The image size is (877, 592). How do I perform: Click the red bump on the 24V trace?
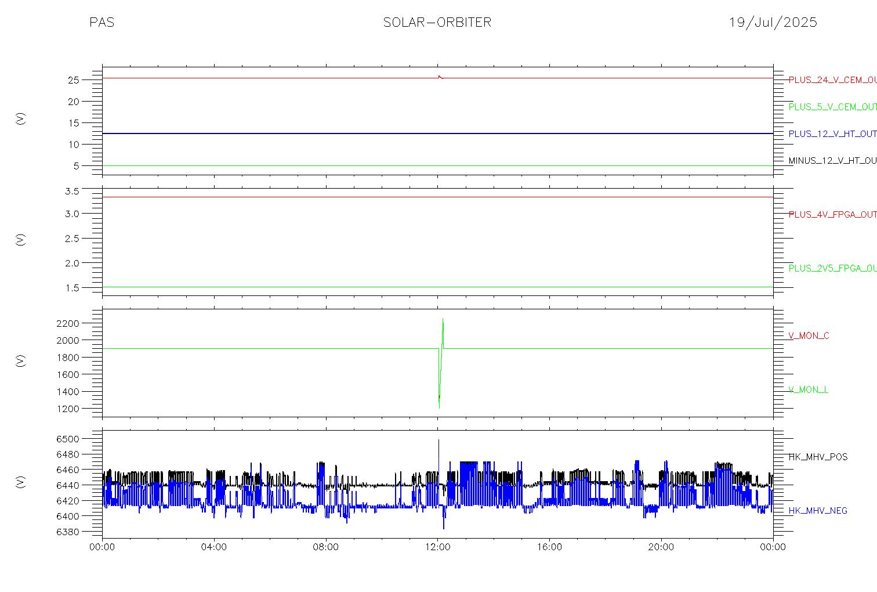click(x=440, y=77)
